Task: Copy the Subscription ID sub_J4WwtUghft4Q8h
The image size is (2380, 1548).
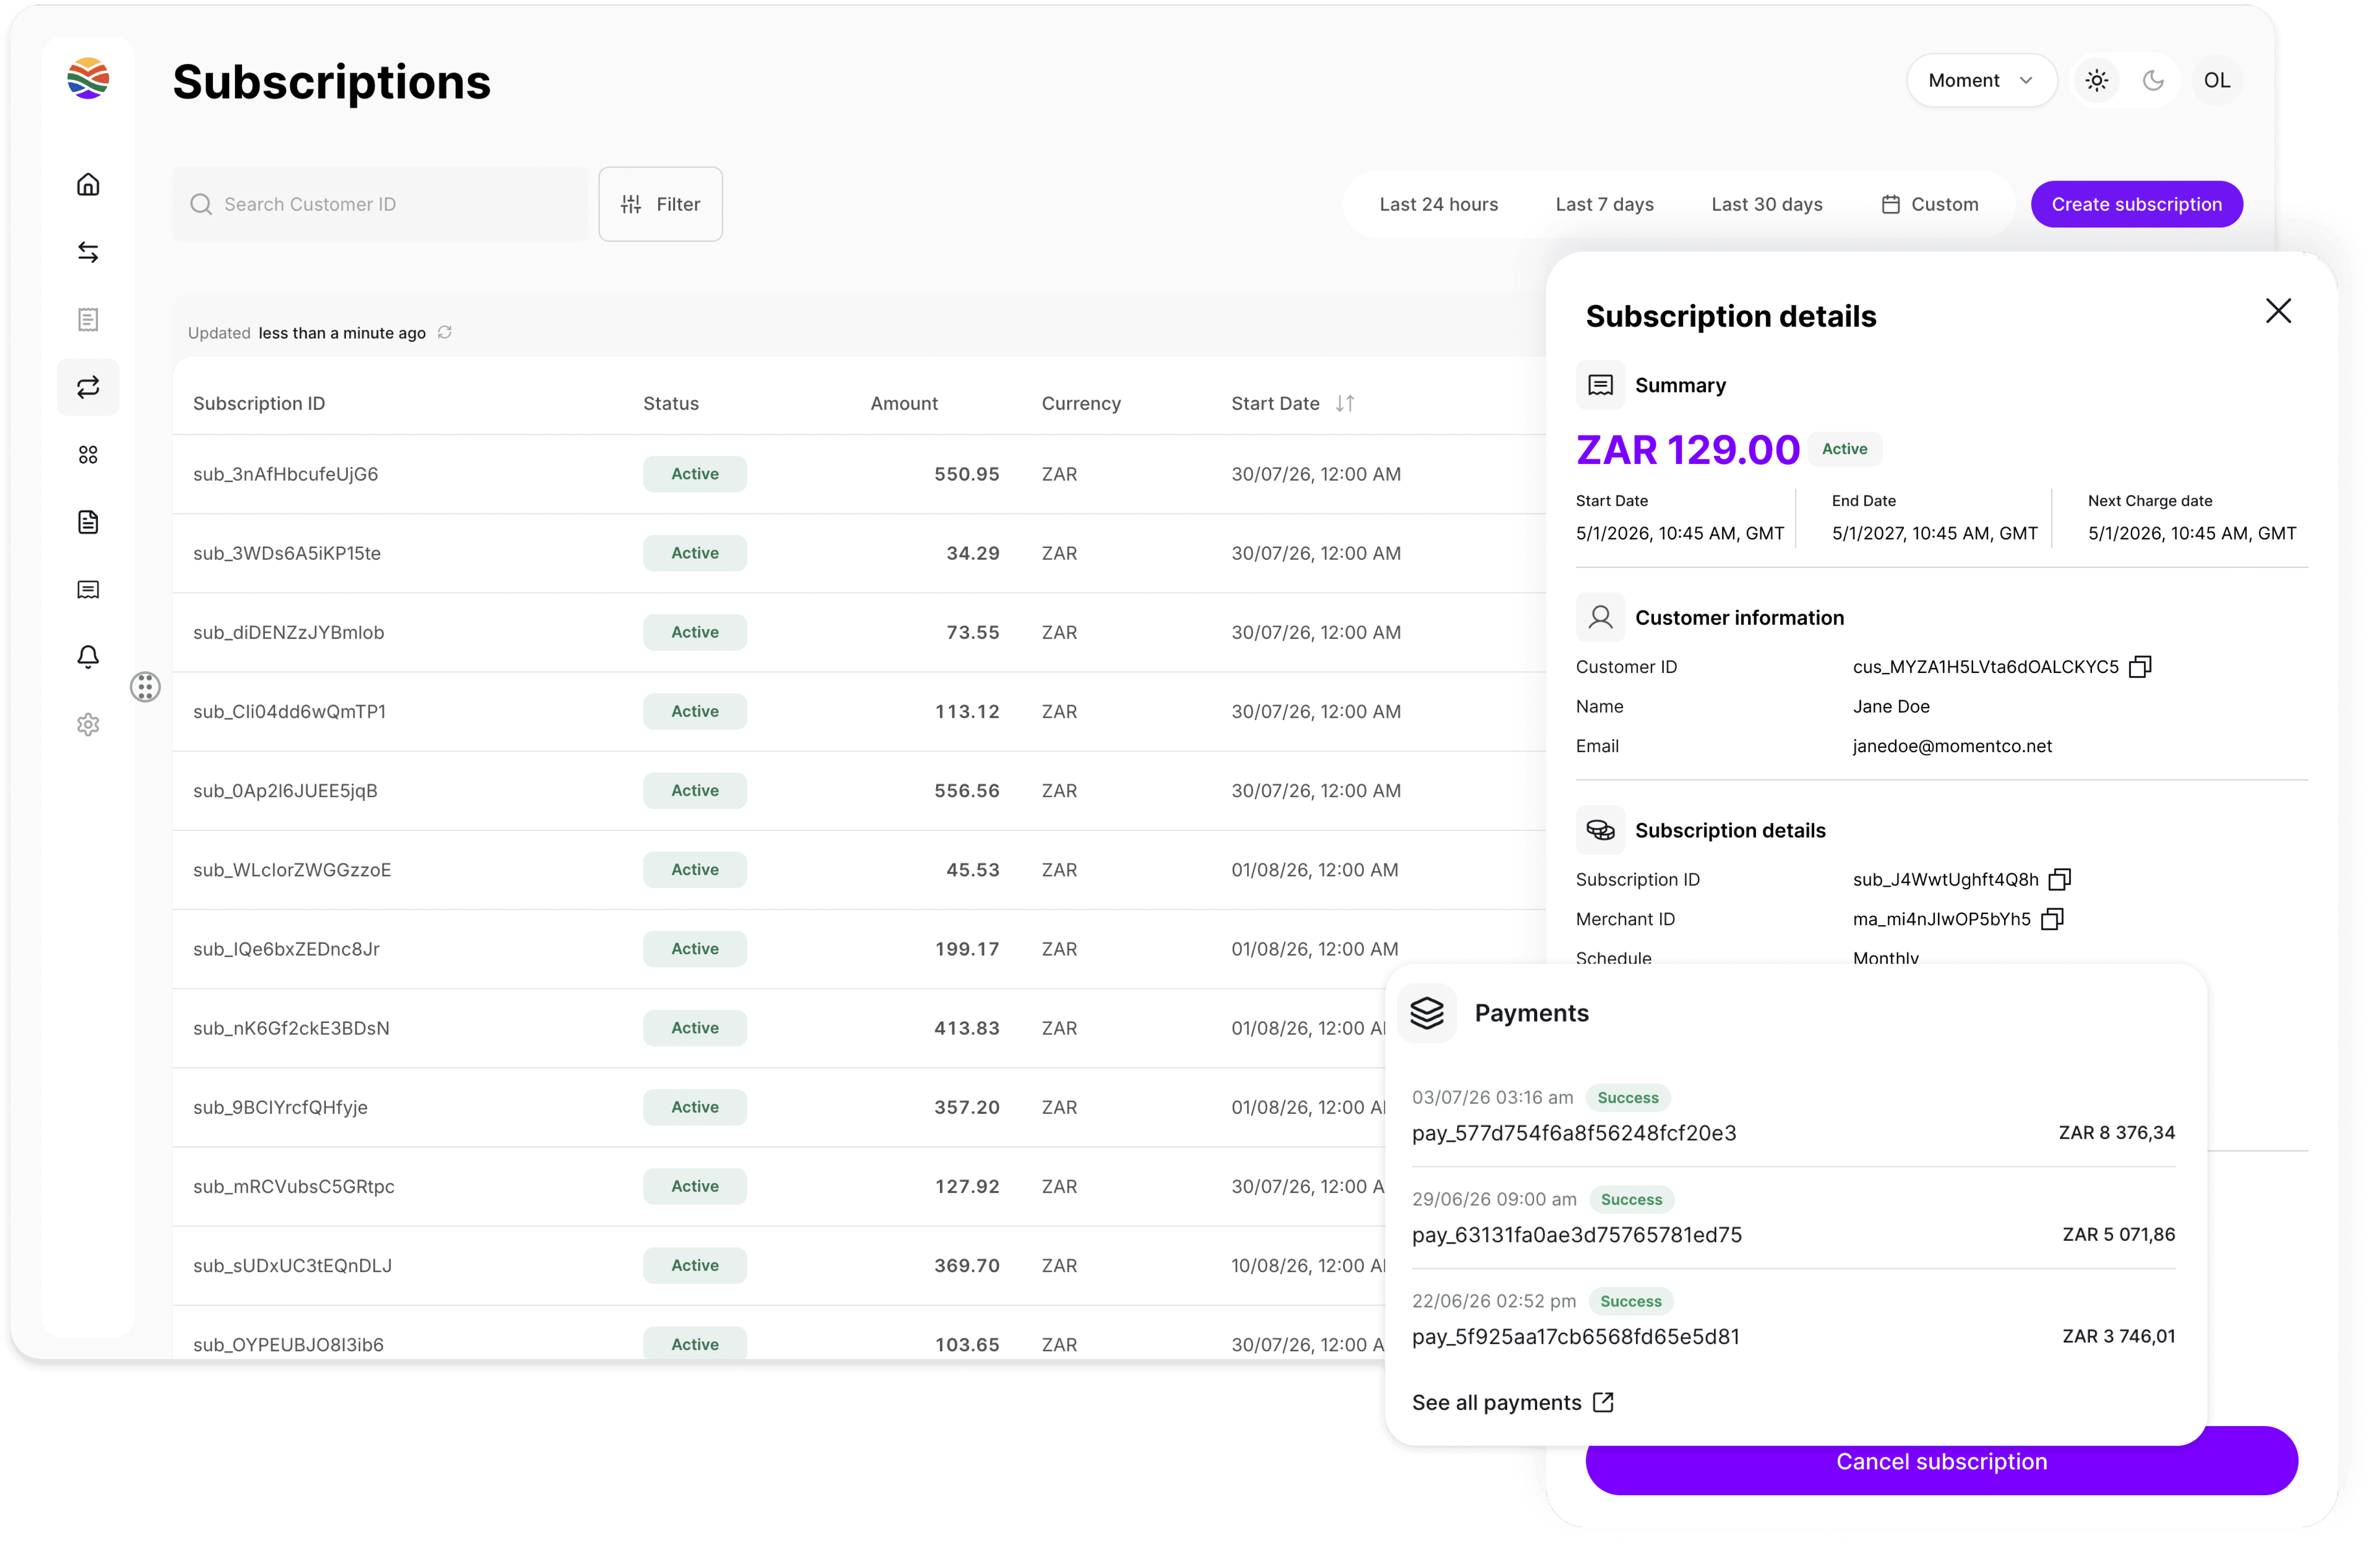Action: click(x=2060, y=879)
